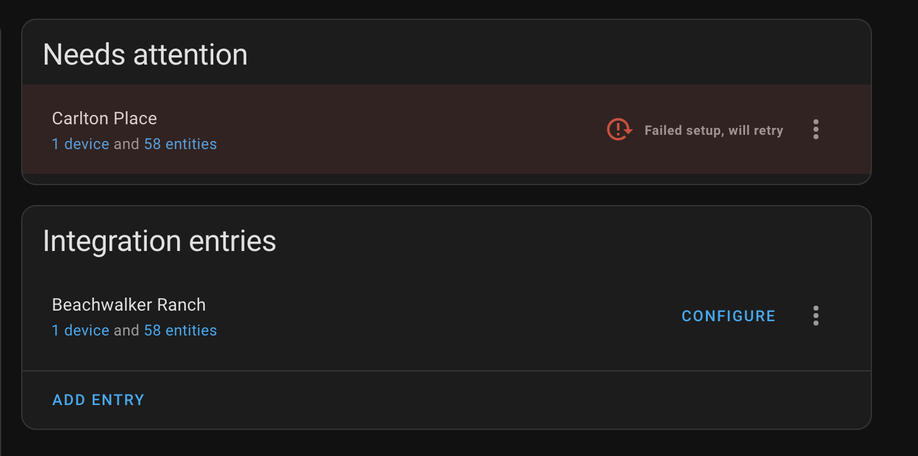This screenshot has width=918, height=456.
Task: Click the Integration entries section header
Action: pos(159,241)
